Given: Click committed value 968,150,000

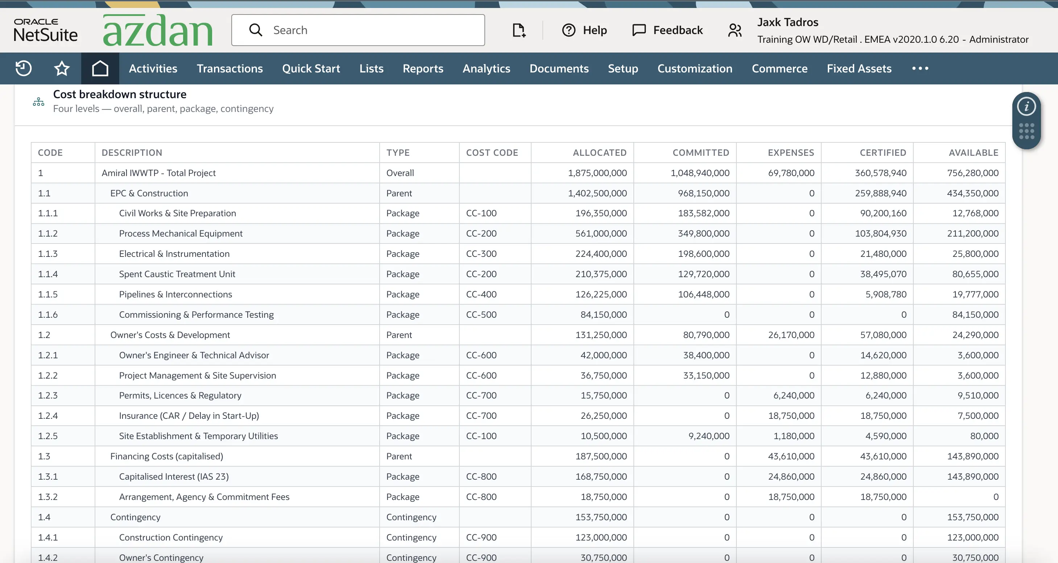Looking at the screenshot, I should point(703,193).
